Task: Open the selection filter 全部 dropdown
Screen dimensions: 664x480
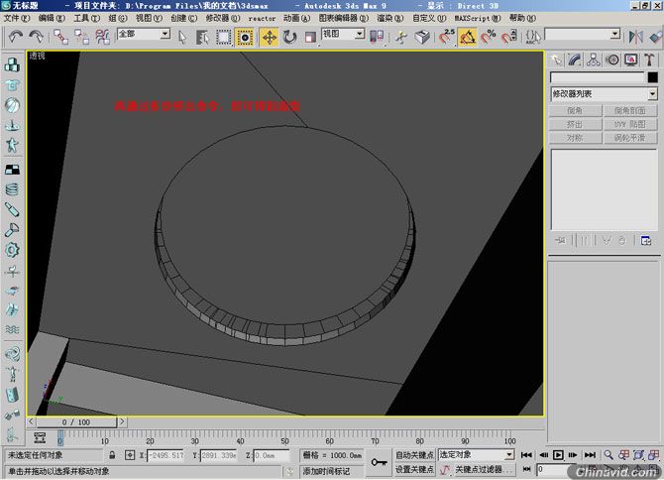Action: [x=166, y=34]
